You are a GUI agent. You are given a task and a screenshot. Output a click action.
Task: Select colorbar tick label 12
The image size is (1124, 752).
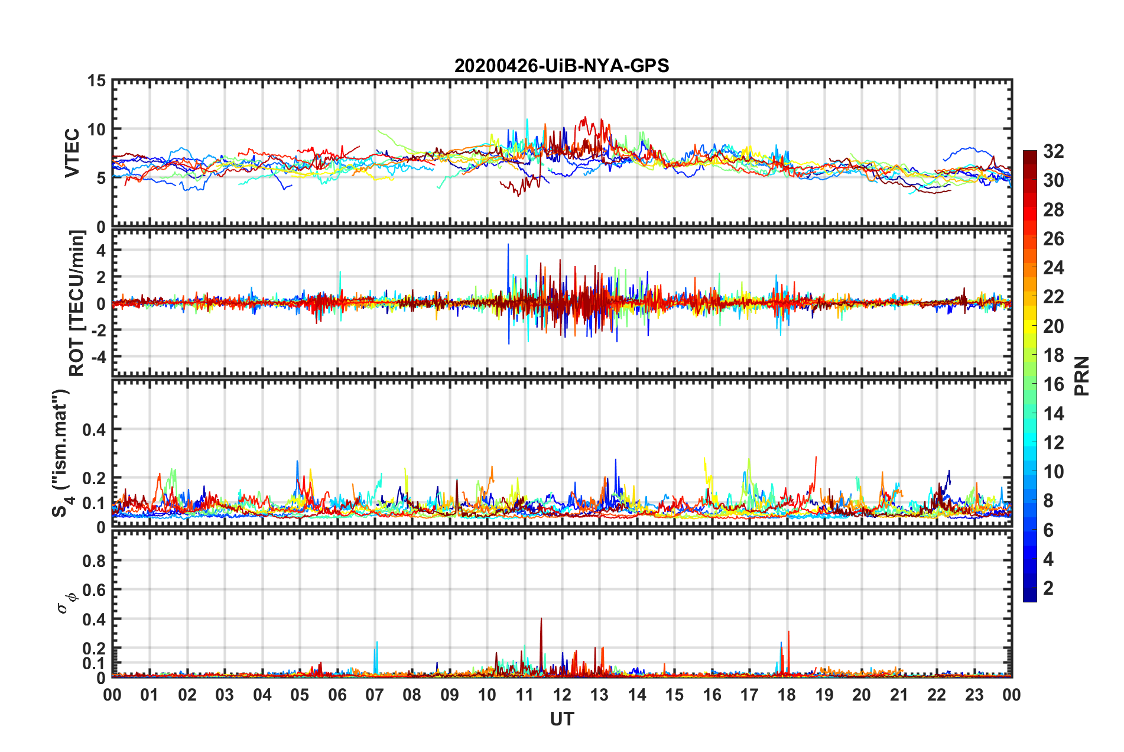click(1053, 443)
